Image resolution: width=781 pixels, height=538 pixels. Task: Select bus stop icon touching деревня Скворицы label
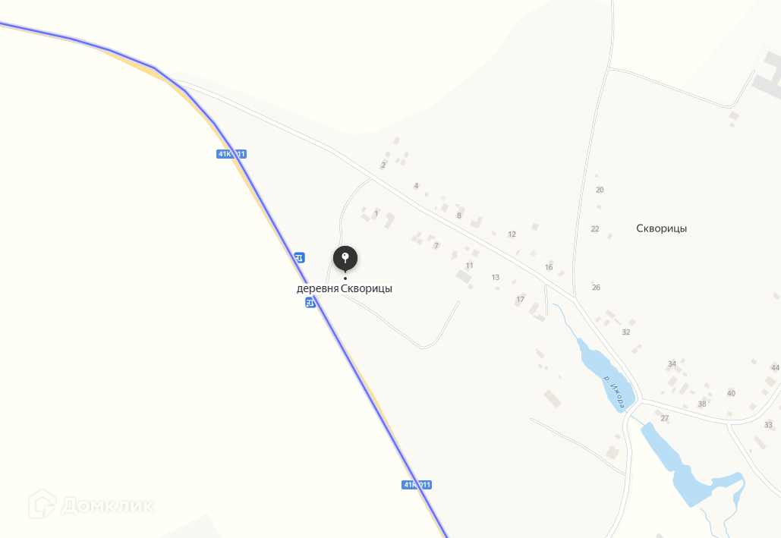(310, 302)
